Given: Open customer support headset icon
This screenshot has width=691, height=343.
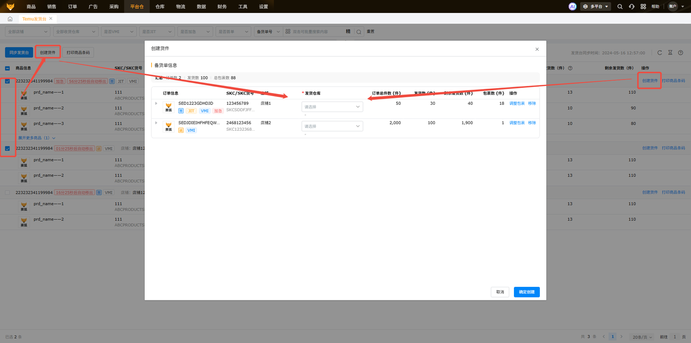Looking at the screenshot, I should [632, 6].
